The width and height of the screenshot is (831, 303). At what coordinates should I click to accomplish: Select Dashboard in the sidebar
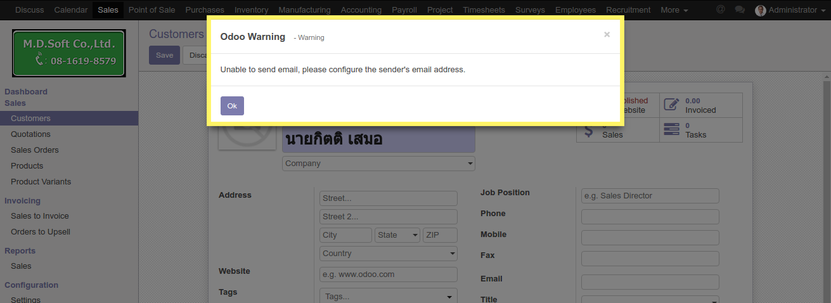coord(26,92)
